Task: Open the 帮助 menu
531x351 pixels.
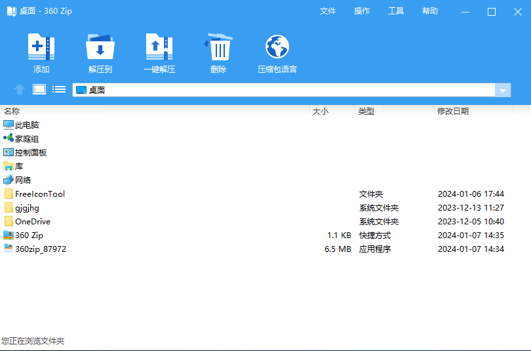Action: point(430,11)
